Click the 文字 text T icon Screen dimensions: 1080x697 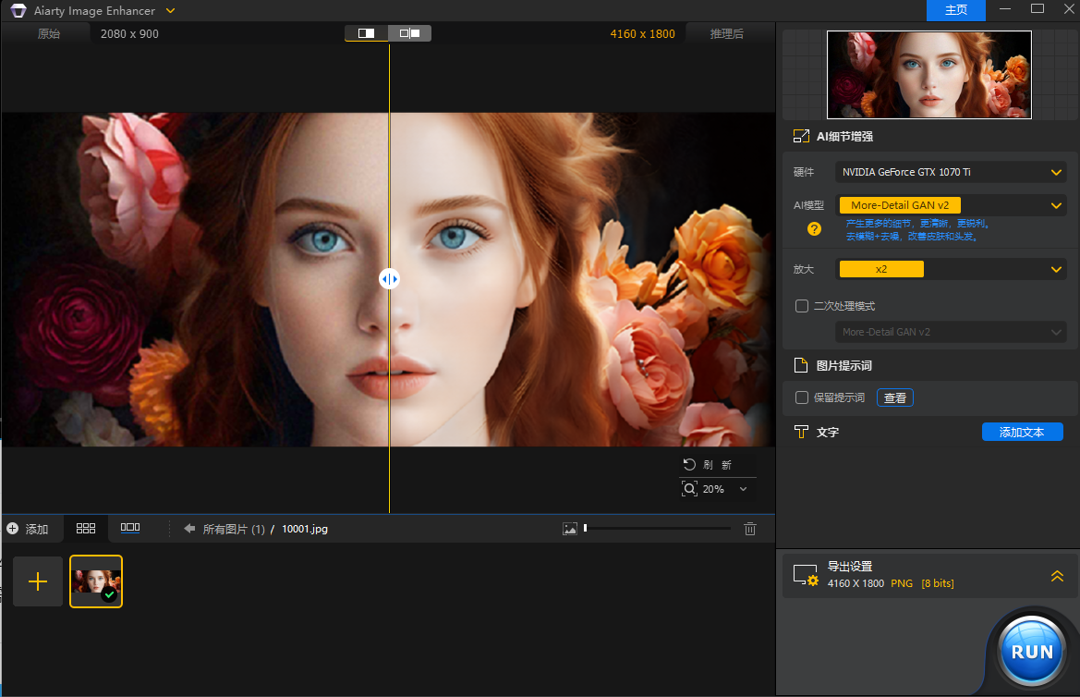pos(801,433)
